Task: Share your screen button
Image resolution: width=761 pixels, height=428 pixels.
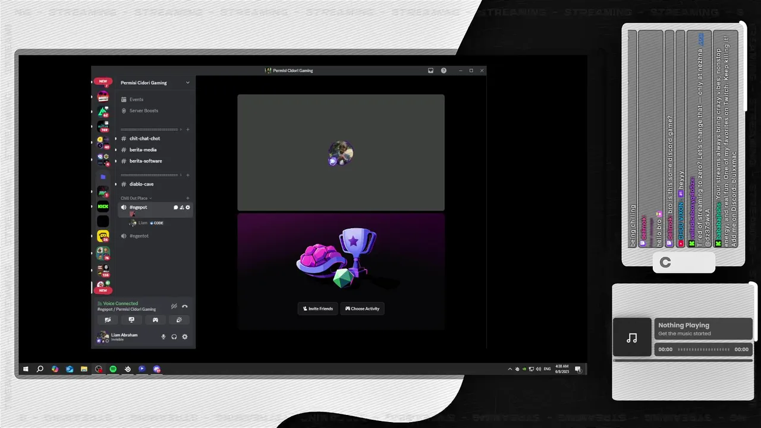Action: (x=131, y=320)
